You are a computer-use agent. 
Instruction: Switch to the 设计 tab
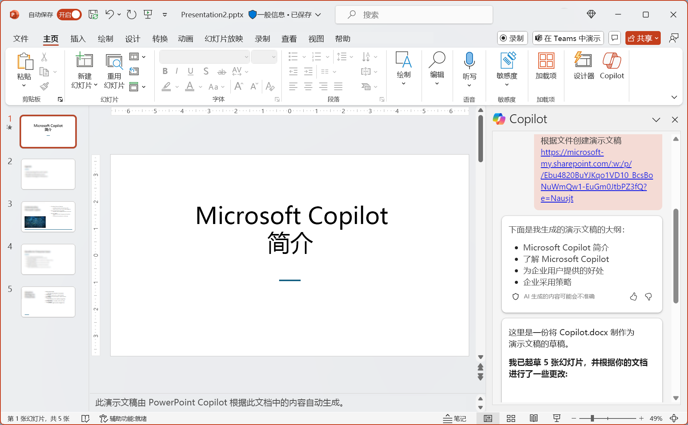[x=132, y=39]
